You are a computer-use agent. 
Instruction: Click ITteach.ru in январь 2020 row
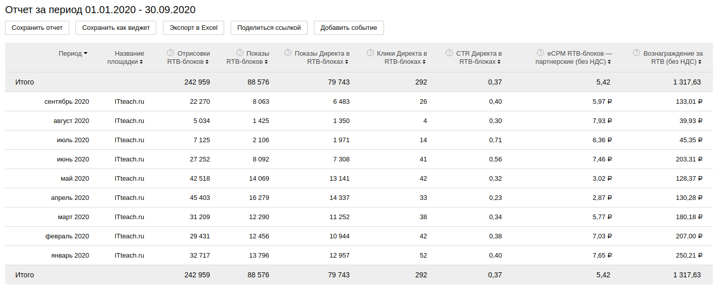(129, 256)
